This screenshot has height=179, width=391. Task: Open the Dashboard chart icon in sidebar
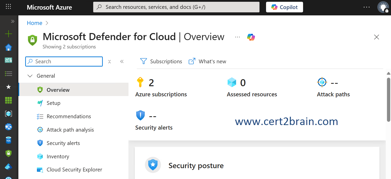point(9,60)
